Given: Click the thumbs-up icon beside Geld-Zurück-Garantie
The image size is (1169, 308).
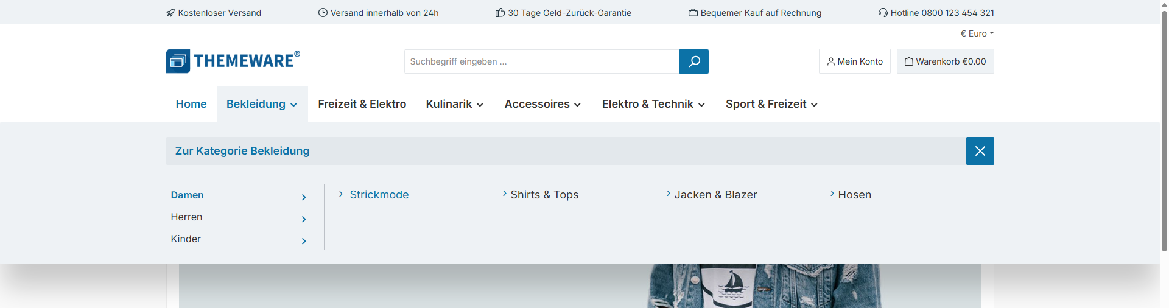Looking at the screenshot, I should pos(500,13).
